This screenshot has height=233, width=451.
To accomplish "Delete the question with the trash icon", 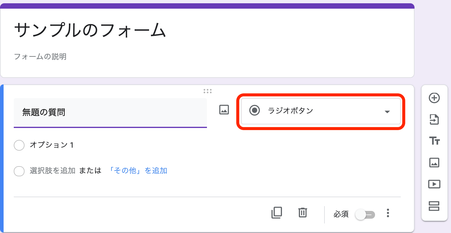I will (x=302, y=213).
